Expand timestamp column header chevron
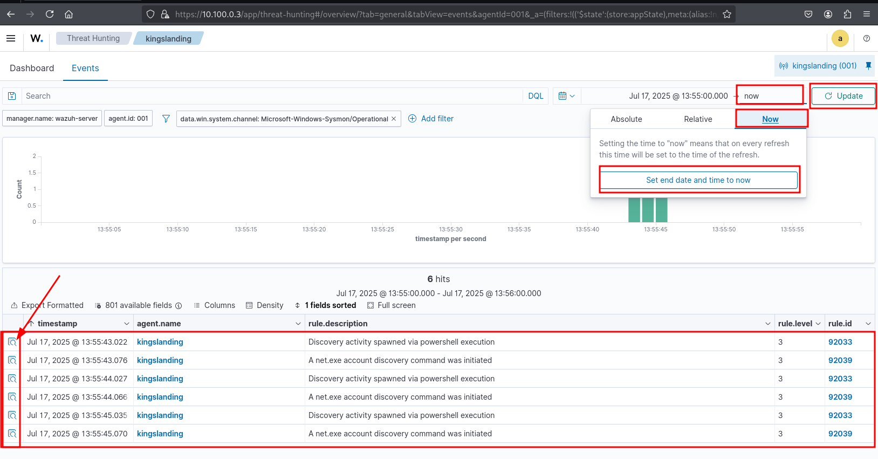The width and height of the screenshot is (878, 459). [x=127, y=324]
